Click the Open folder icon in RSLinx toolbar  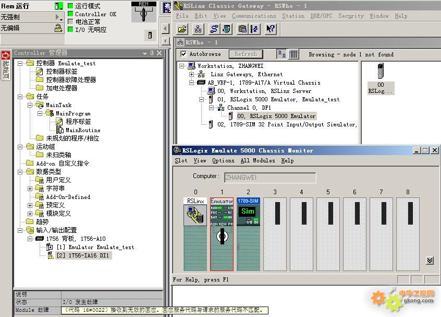coord(182,29)
